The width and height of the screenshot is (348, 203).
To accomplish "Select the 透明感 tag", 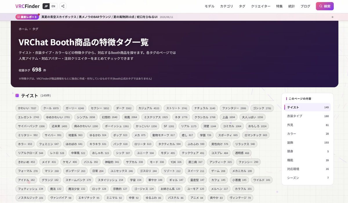I will pyautogui.click(x=242, y=153).
